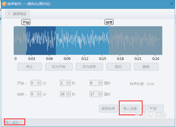Click the 0:18 timeline tick label
This screenshot has height=127, width=176.
120,59
